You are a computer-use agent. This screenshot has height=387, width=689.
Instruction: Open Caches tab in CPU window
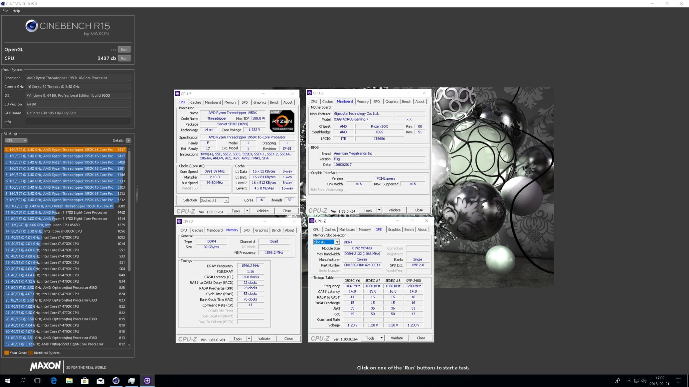196,102
